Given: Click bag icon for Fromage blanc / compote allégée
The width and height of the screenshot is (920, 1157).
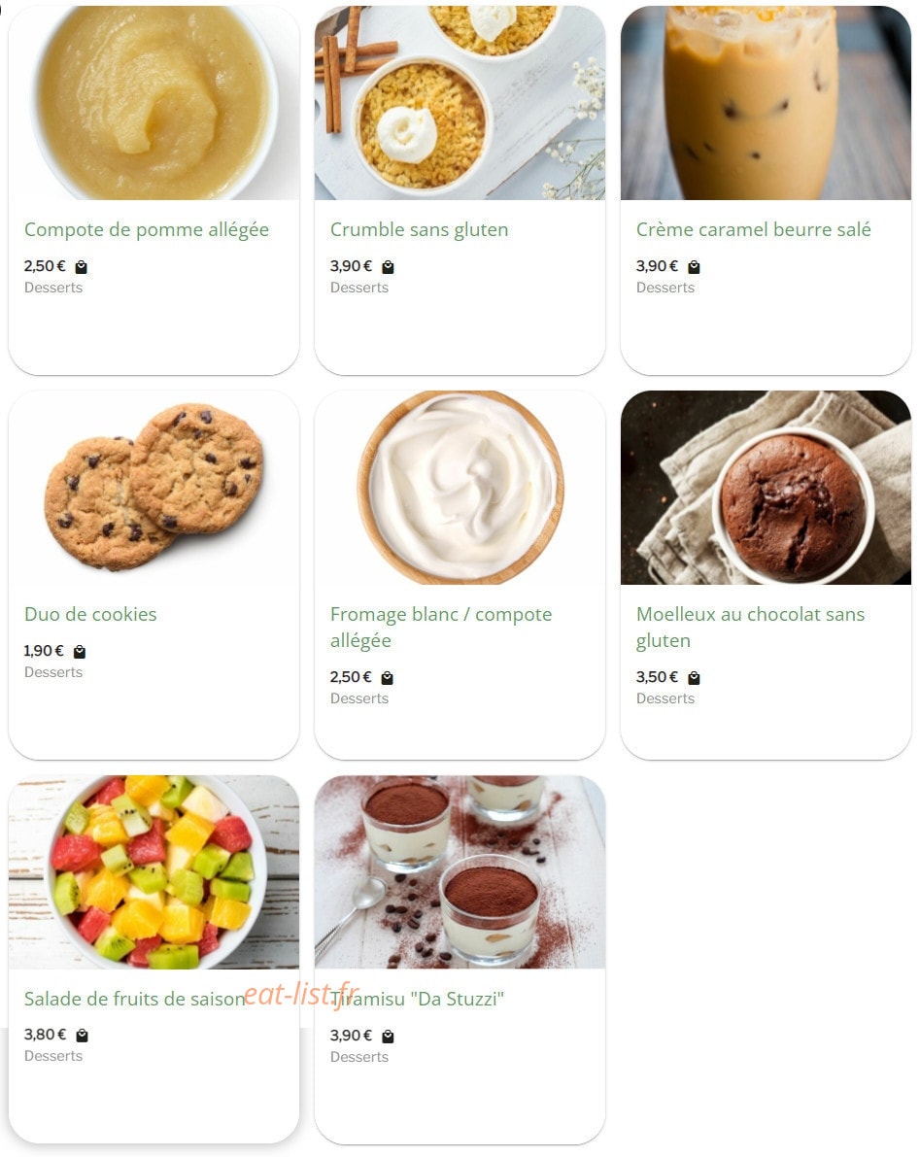Looking at the screenshot, I should coord(388,678).
